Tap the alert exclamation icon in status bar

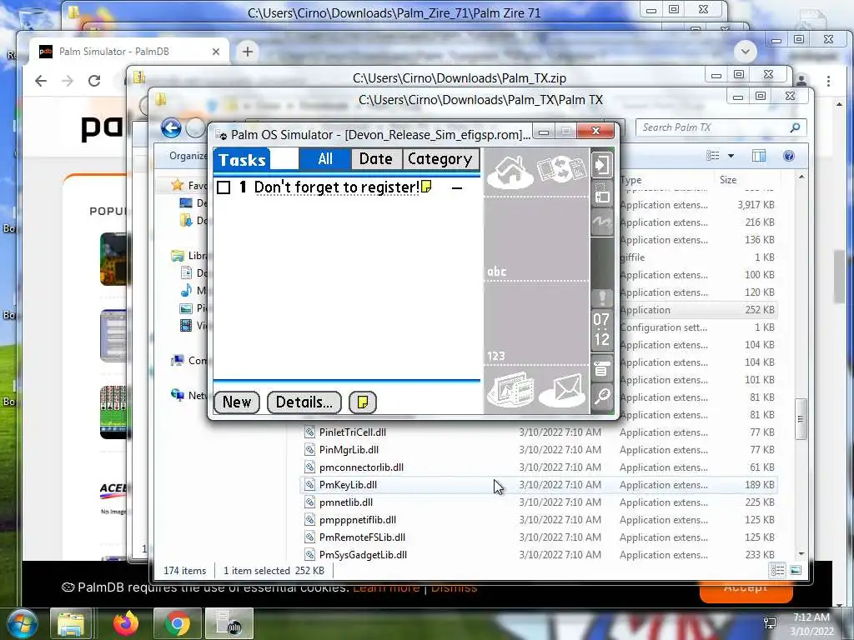(602, 297)
